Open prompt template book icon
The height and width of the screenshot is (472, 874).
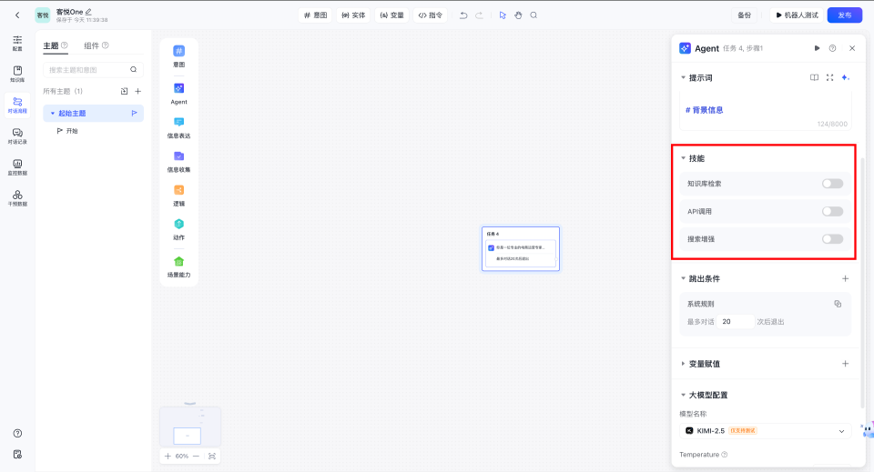click(x=814, y=77)
